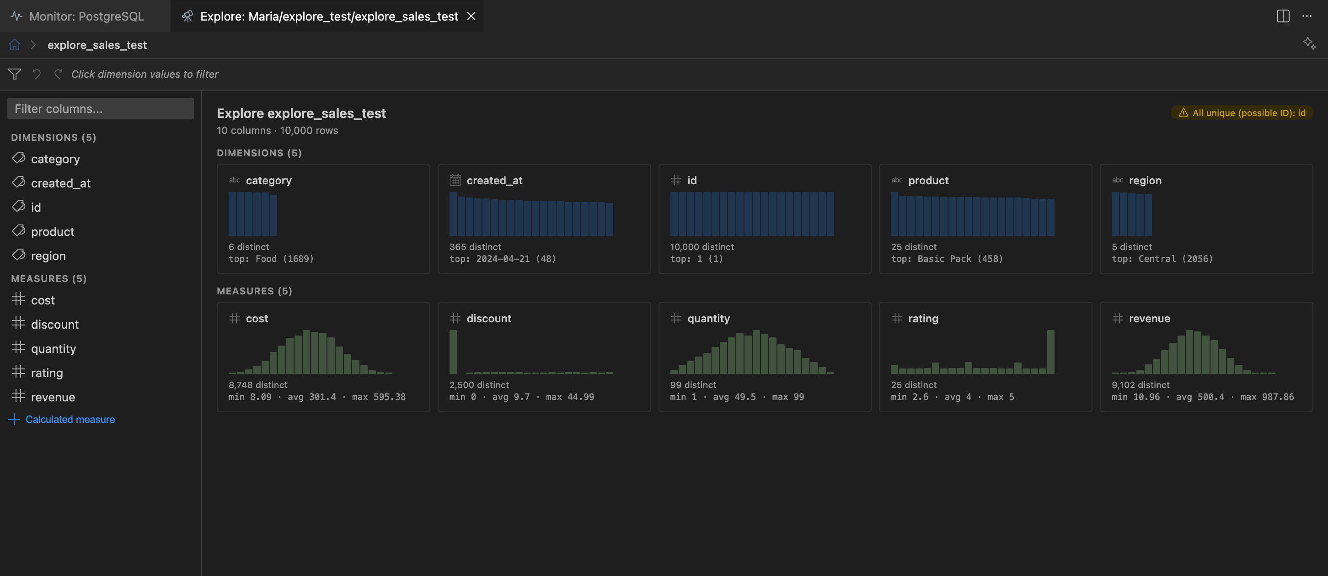Select revenue in the measures list
This screenshot has height=576, width=1328.
(101, 397)
